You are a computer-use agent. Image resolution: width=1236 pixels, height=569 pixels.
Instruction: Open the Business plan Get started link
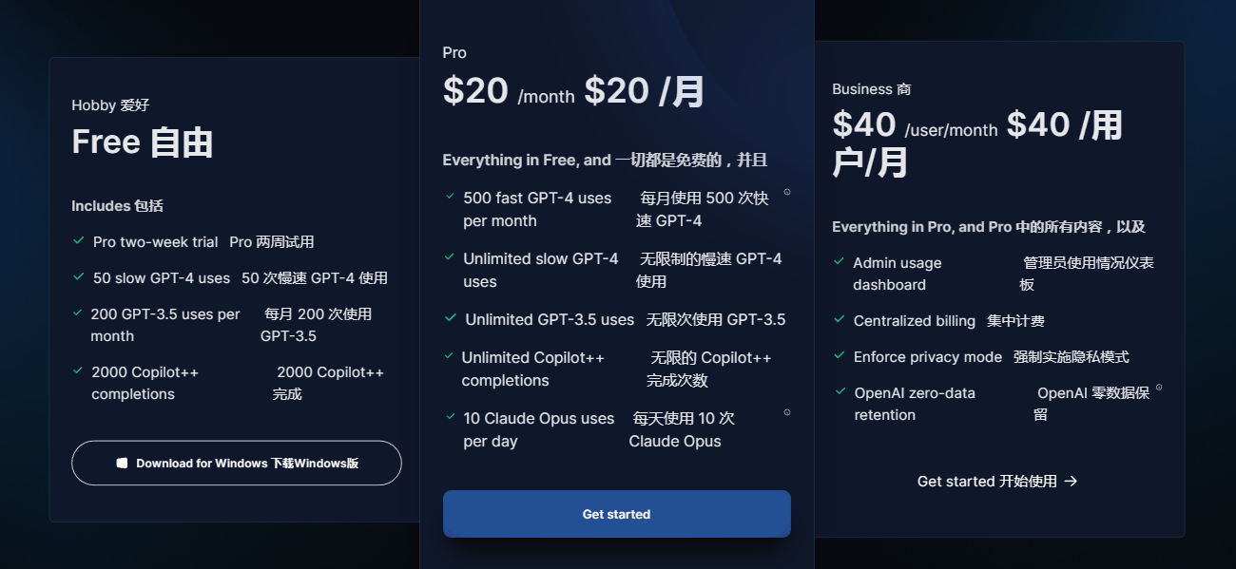pyautogui.click(x=995, y=482)
